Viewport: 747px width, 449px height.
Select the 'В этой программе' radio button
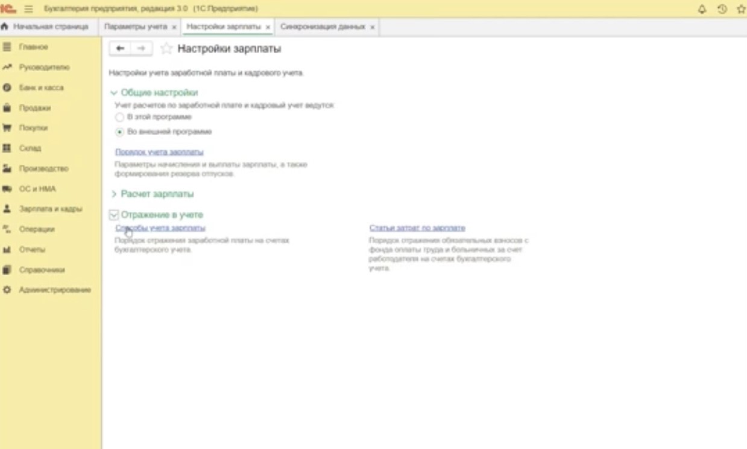click(119, 117)
